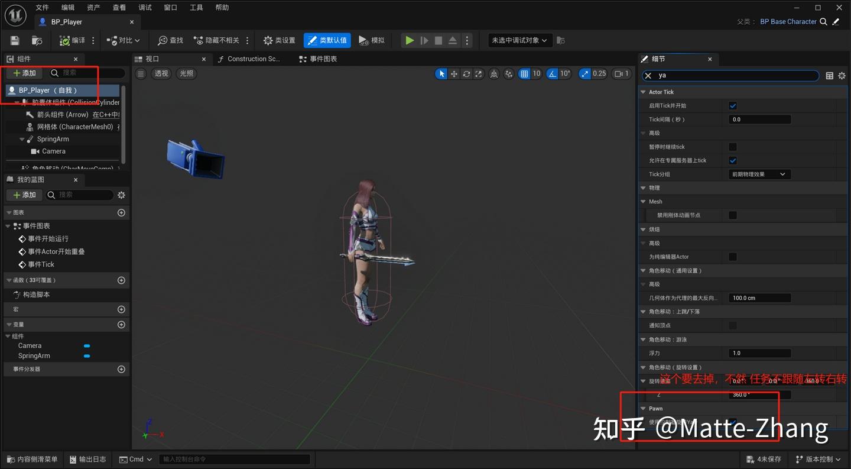Click the 类默认值 button
Screen dimensions: 851x469
tap(327, 40)
